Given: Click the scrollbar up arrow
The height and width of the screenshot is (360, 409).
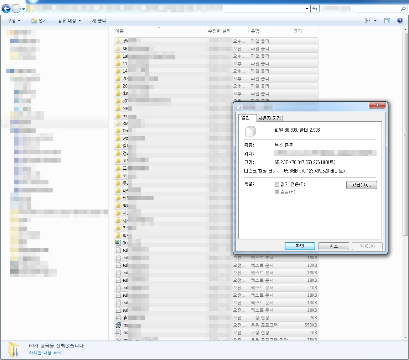Looking at the screenshot, I should click(x=405, y=30).
